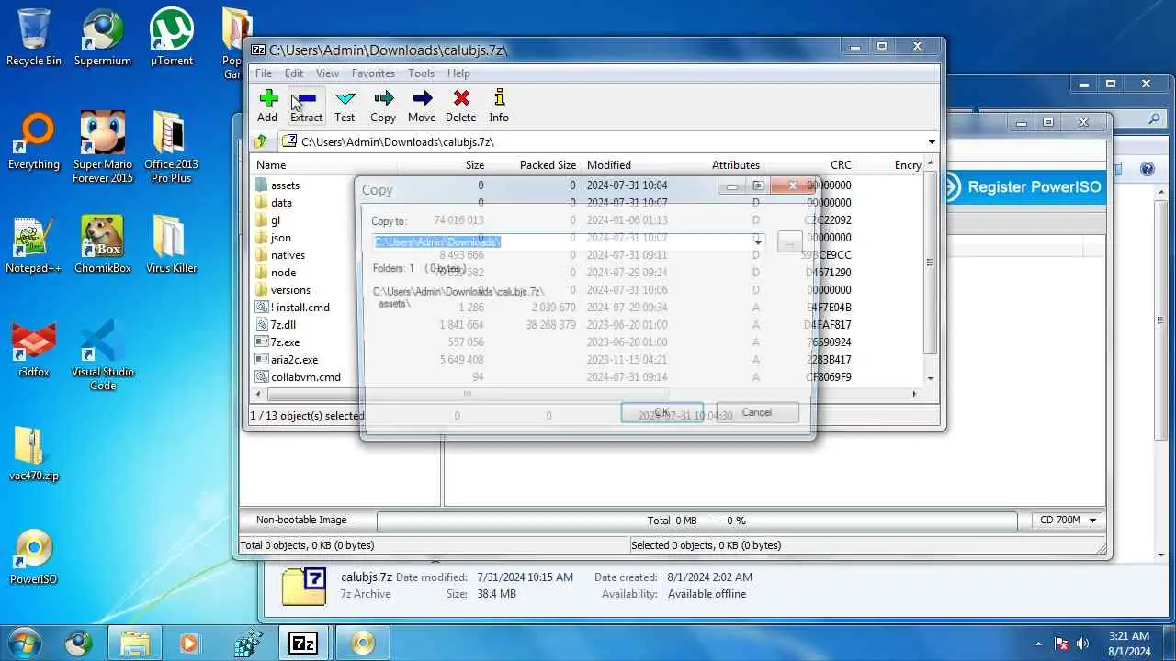Click the Test toolbar icon

tap(345, 106)
